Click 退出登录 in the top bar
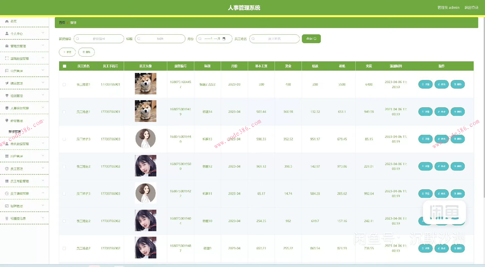Image resolution: width=485 pixels, height=267 pixels. pos(471,8)
